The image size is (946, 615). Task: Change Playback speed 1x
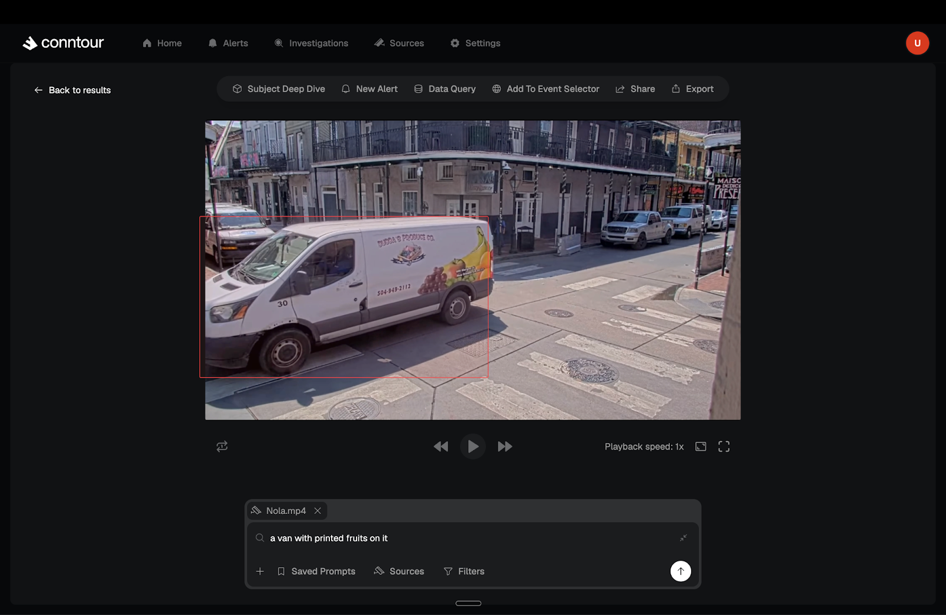point(644,447)
